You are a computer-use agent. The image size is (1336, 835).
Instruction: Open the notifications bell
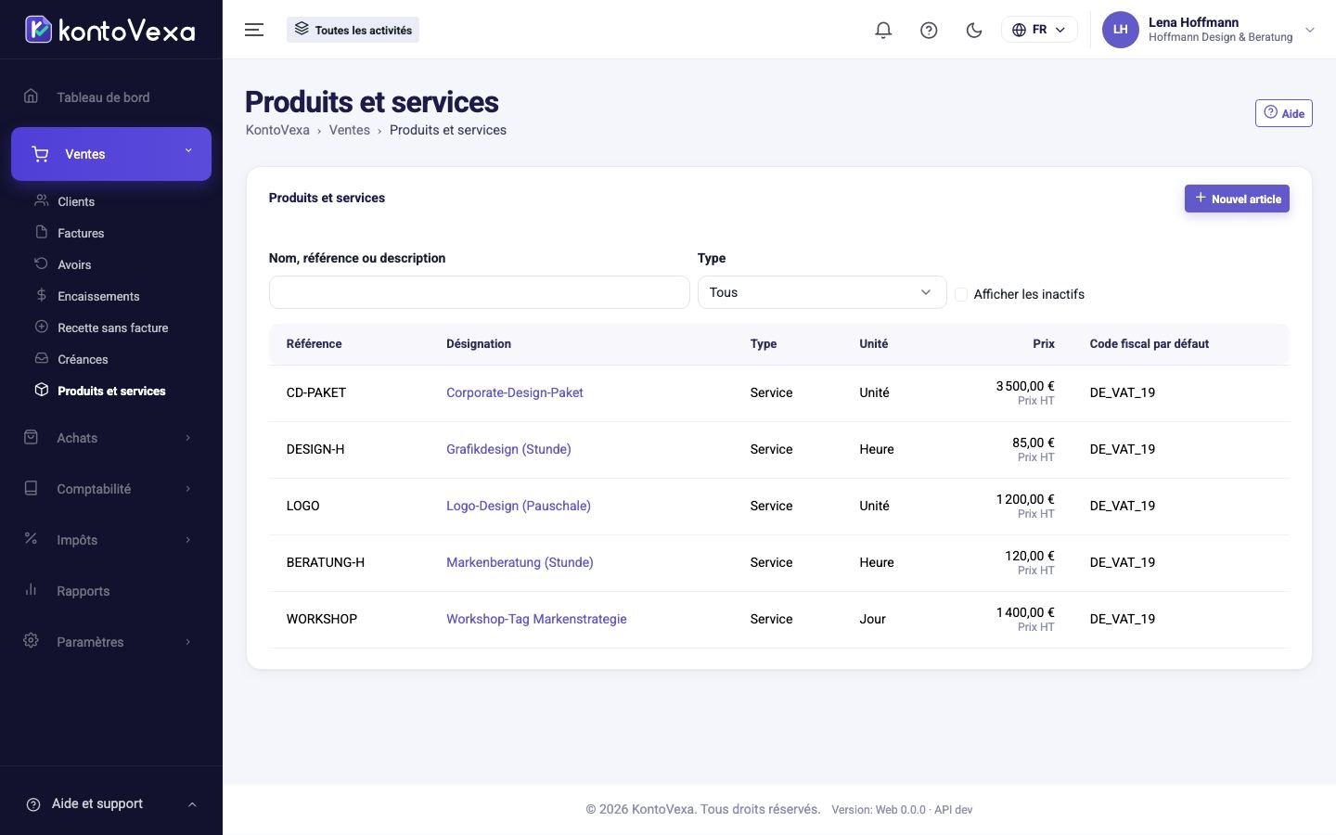[x=883, y=30]
